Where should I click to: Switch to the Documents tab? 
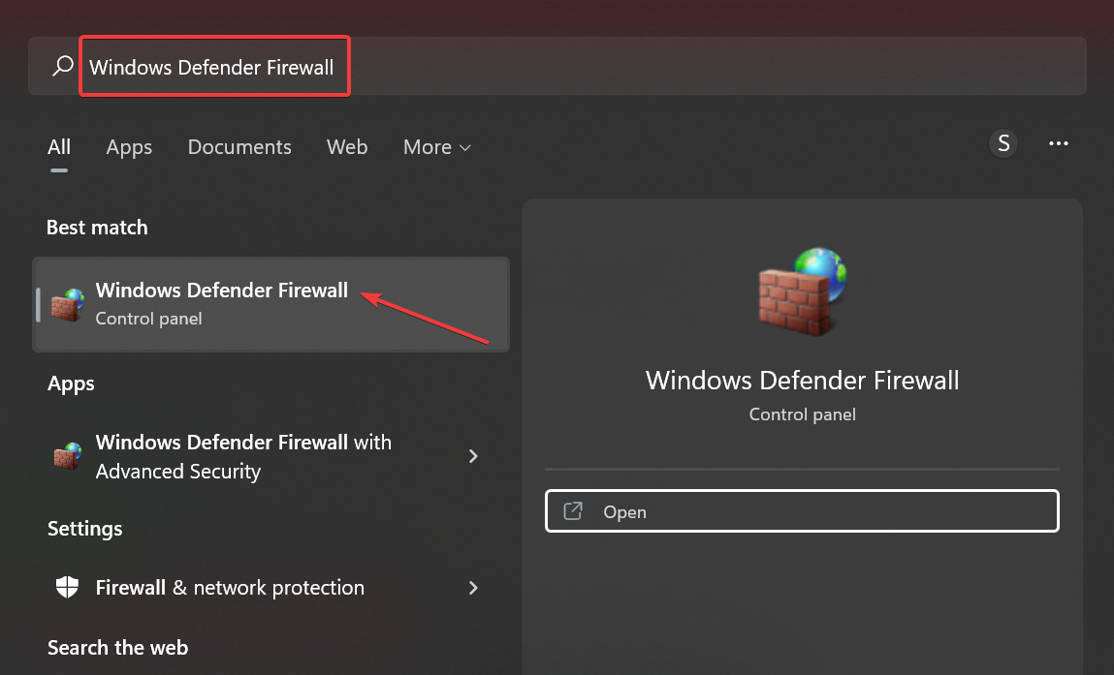[239, 147]
